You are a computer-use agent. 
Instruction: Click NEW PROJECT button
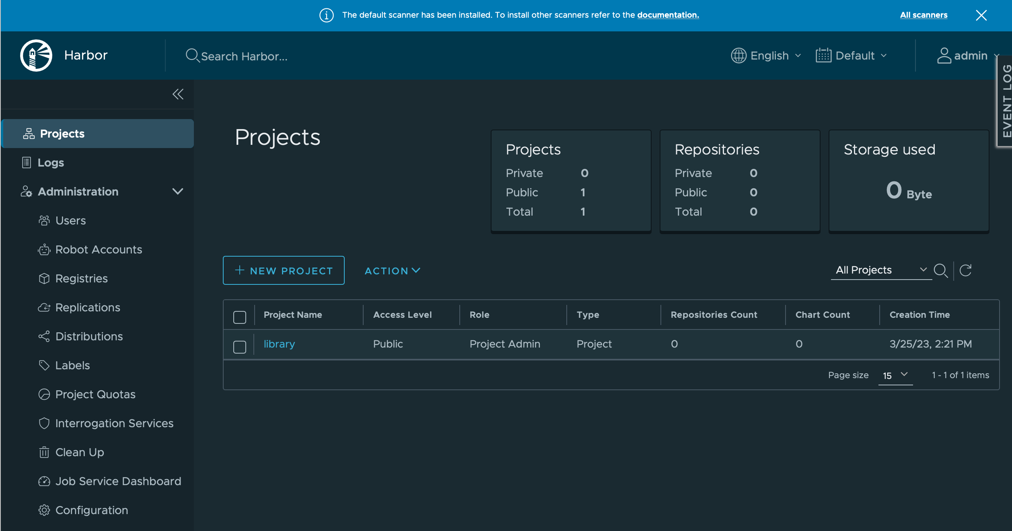[x=284, y=270]
